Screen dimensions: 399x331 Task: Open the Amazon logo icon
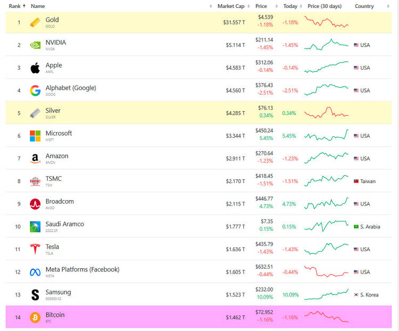[x=35, y=159]
